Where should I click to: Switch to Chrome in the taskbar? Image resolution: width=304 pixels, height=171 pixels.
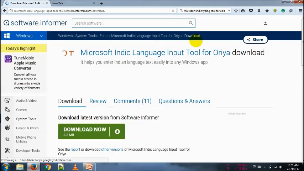47,167
